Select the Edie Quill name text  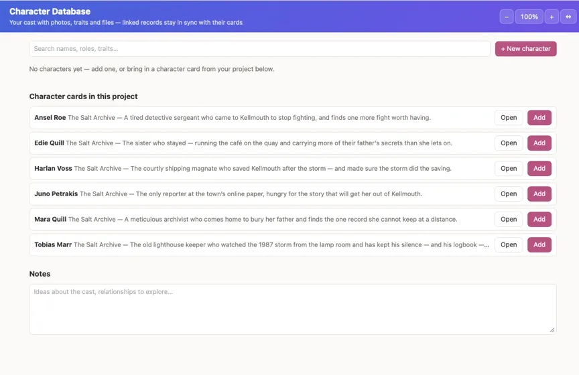[x=49, y=143]
